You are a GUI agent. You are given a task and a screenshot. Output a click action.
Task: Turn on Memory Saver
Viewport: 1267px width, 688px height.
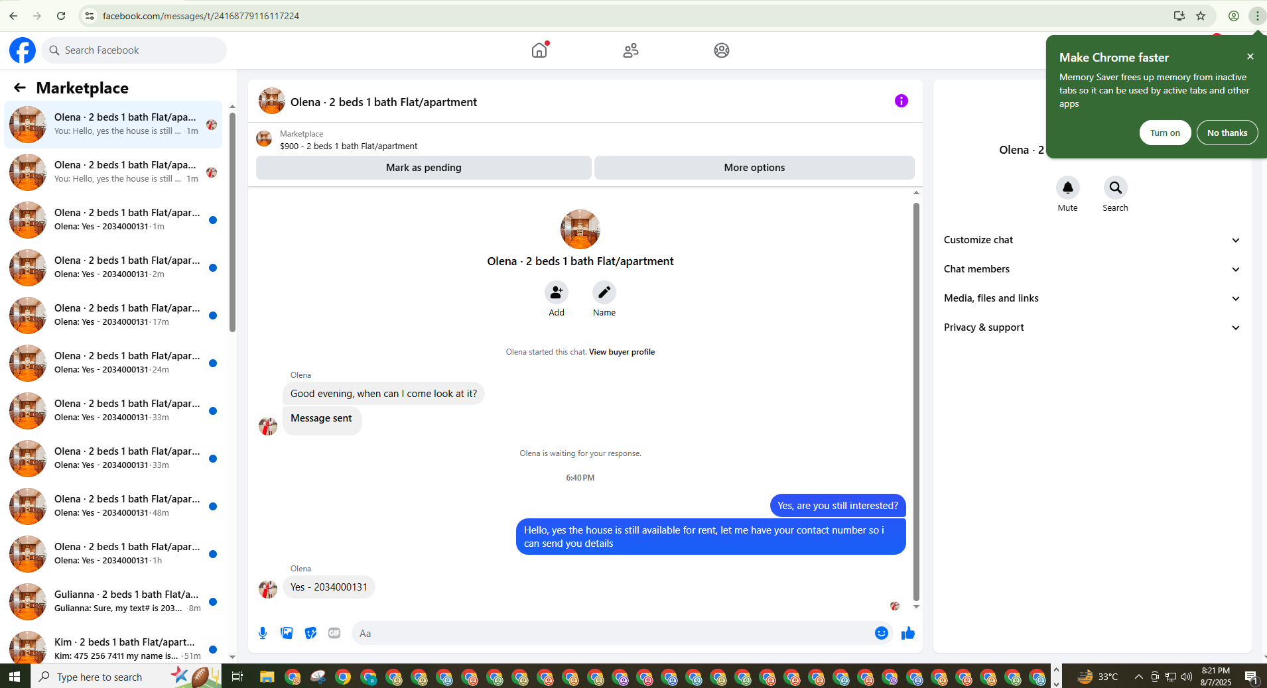pyautogui.click(x=1165, y=133)
